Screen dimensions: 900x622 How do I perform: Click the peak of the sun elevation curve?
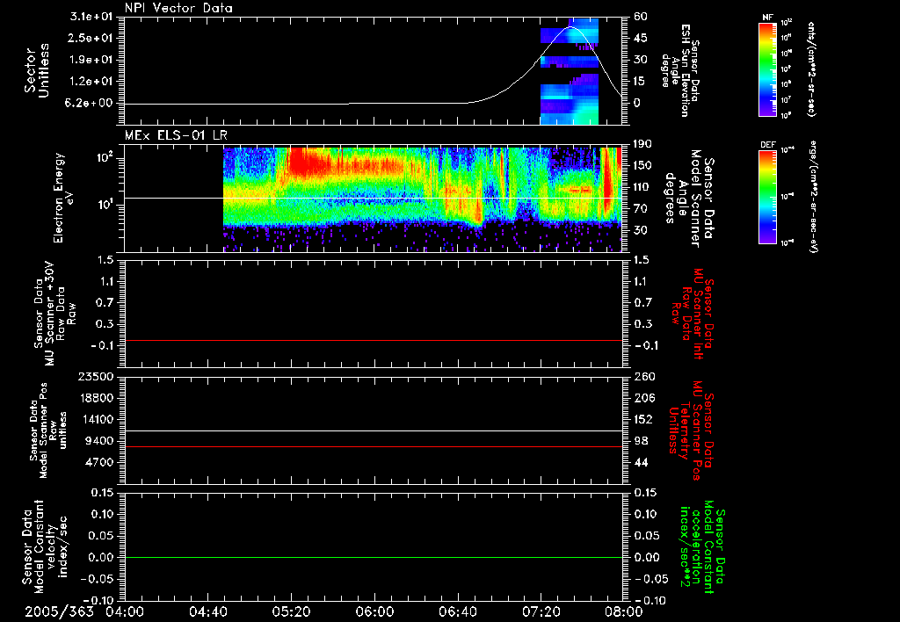click(x=570, y=27)
